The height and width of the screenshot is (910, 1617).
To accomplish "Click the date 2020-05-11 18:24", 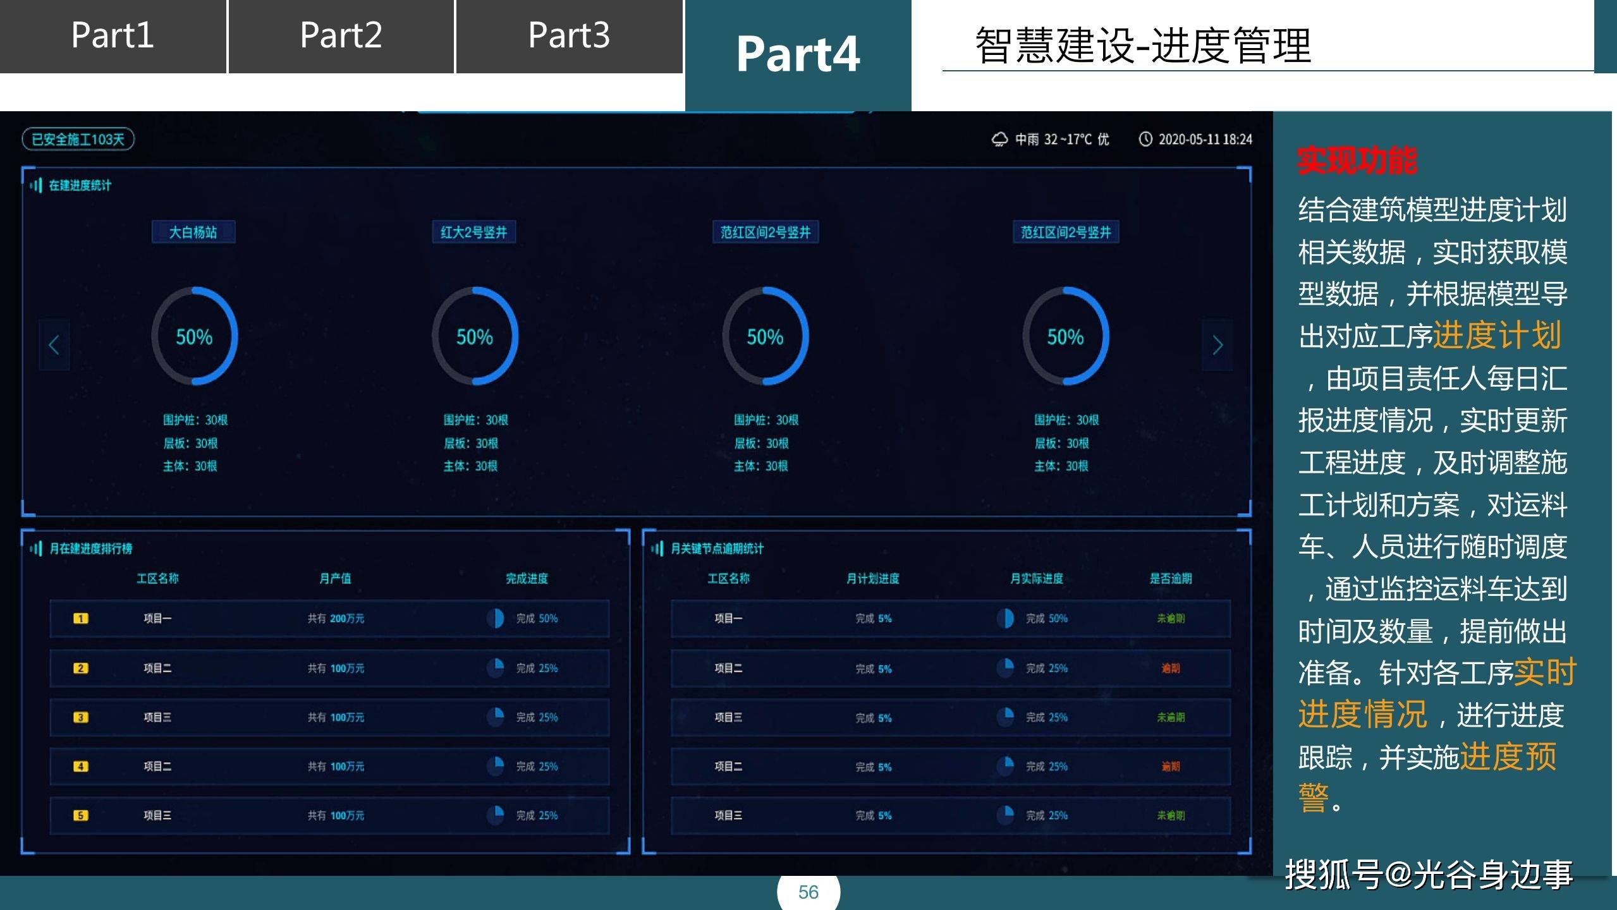I will point(1205,139).
